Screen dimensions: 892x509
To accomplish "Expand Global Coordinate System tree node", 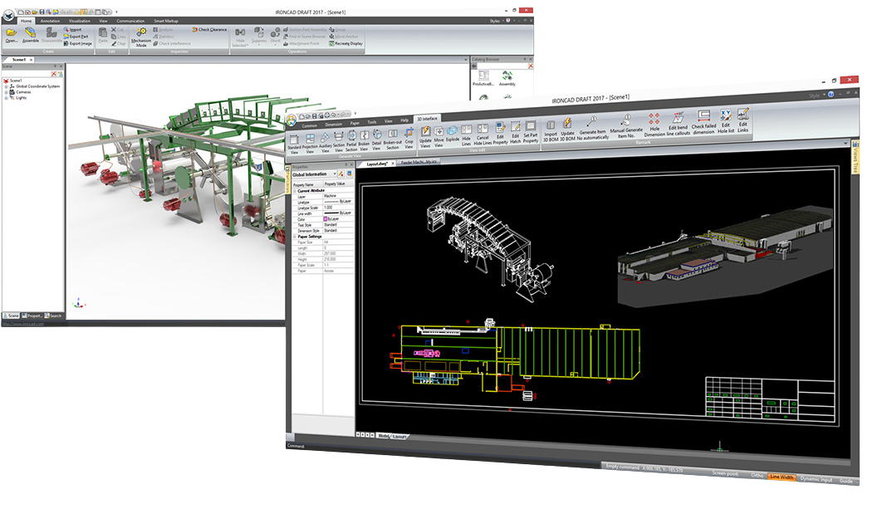I will click(x=7, y=86).
